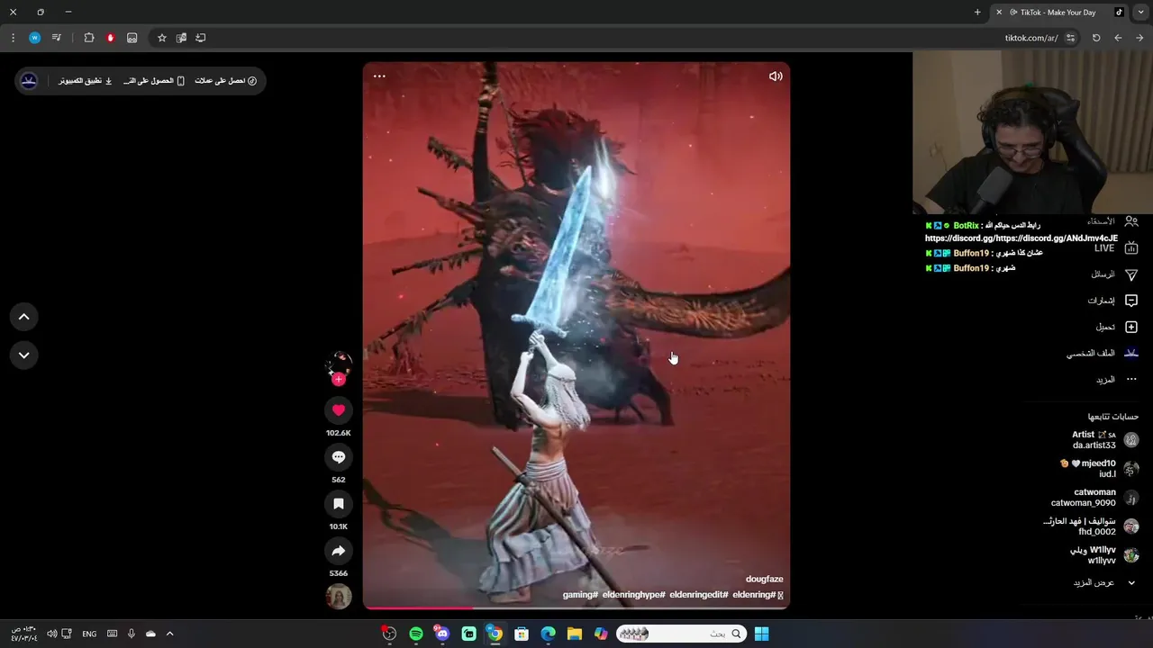Viewport: 1153px width, 648px height.
Task: Click الحصول على التطبيق get app button
Action: click(154, 81)
